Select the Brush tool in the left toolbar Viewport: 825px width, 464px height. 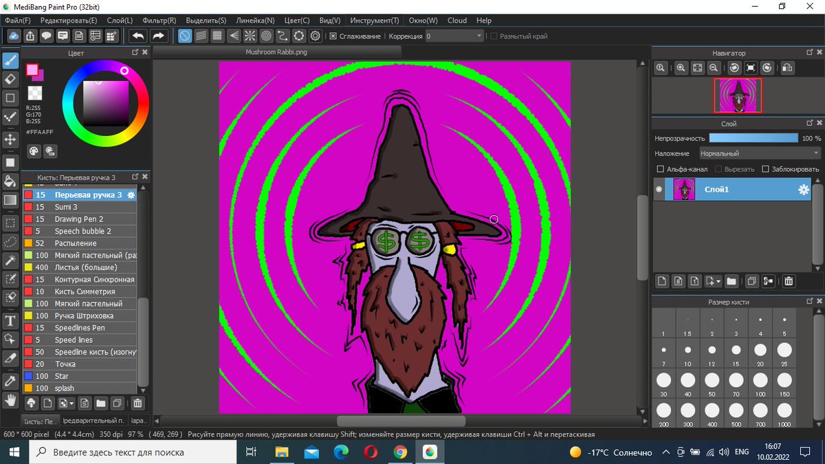pyautogui.click(x=10, y=60)
